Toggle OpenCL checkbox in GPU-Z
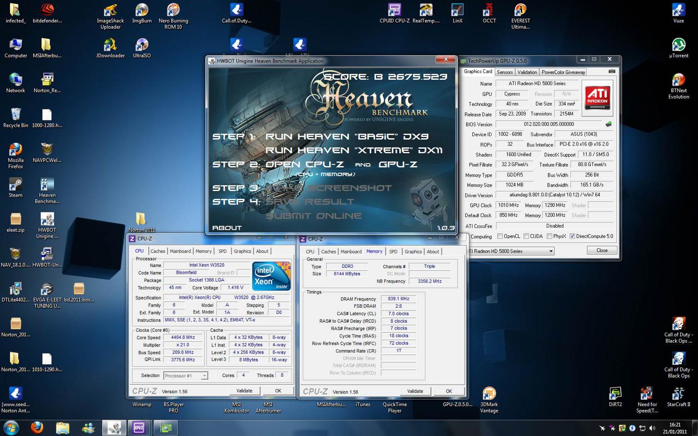 500,236
